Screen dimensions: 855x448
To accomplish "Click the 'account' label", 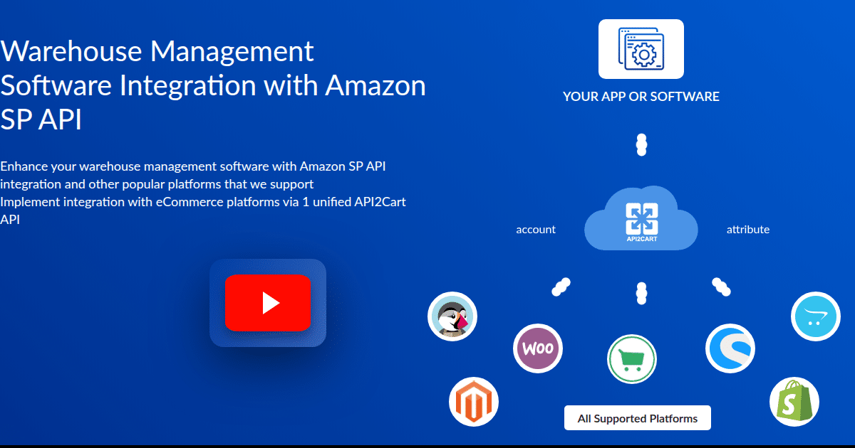I will (536, 229).
